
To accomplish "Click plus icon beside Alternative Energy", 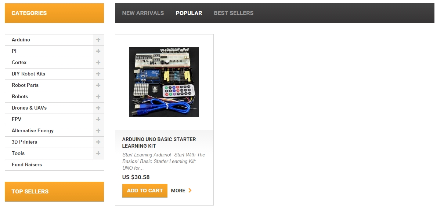I will (98, 130).
